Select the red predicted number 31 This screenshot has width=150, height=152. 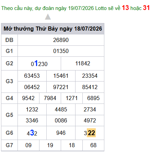coord(146,8)
